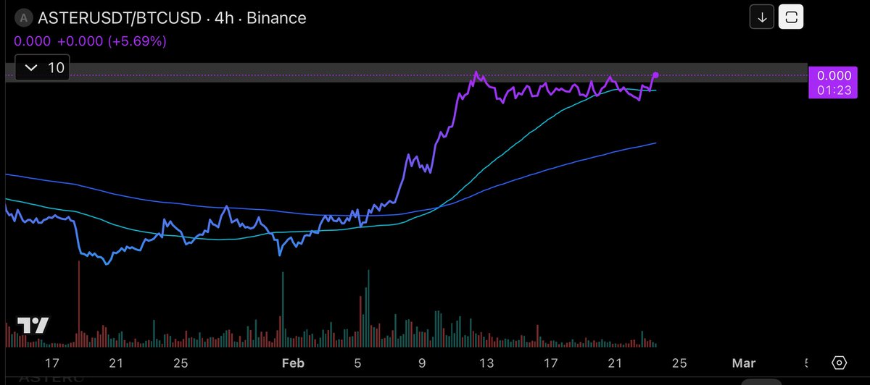
Task: Click the '5' date after Feb on axis
Action: pyautogui.click(x=356, y=363)
